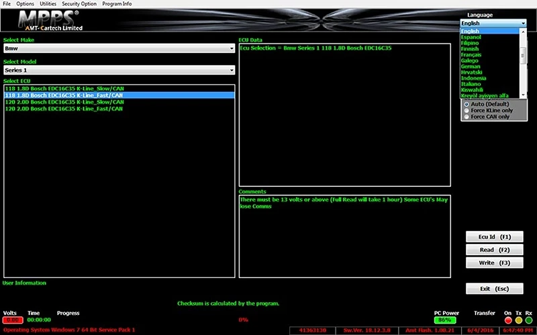Click the PC Power 86% indicator

pos(445,320)
